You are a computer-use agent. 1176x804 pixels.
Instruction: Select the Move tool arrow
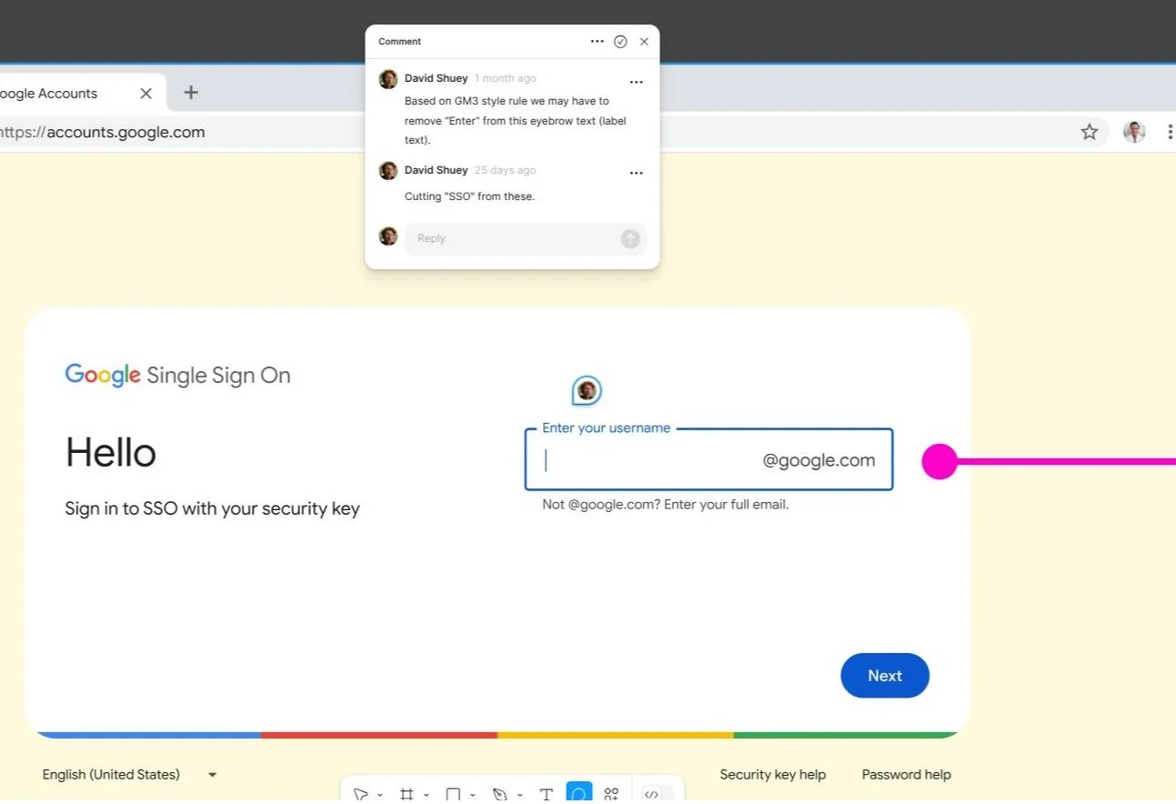tap(361, 795)
